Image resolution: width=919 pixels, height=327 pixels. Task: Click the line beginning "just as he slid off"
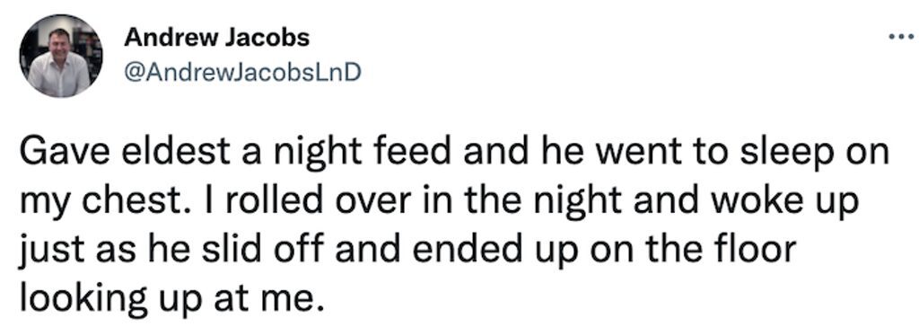408,250
